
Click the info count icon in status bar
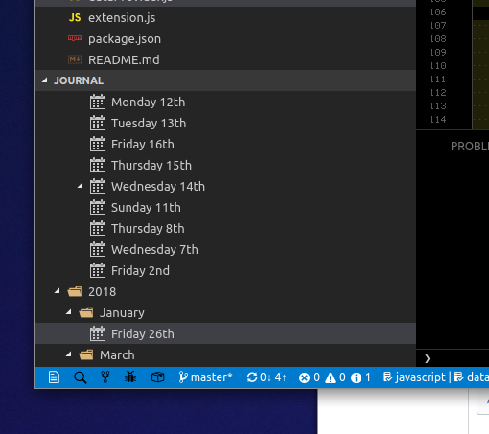point(356,378)
